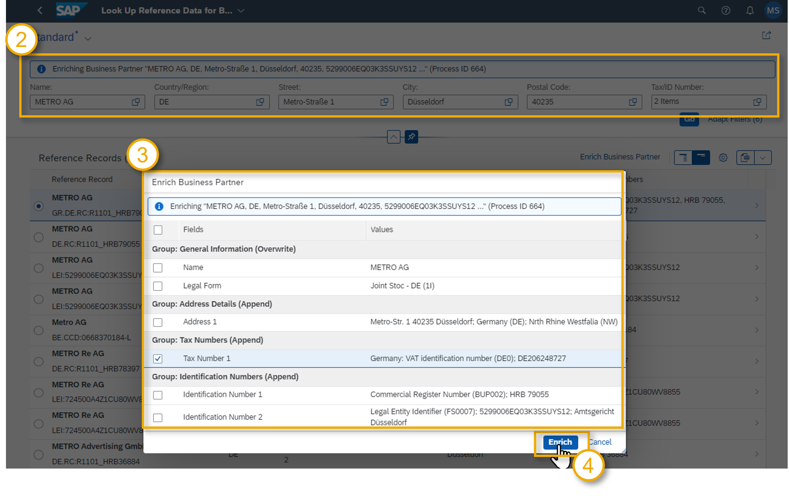Click Group: Tax Numbers (Append) header
789x500 pixels.
[x=207, y=340]
